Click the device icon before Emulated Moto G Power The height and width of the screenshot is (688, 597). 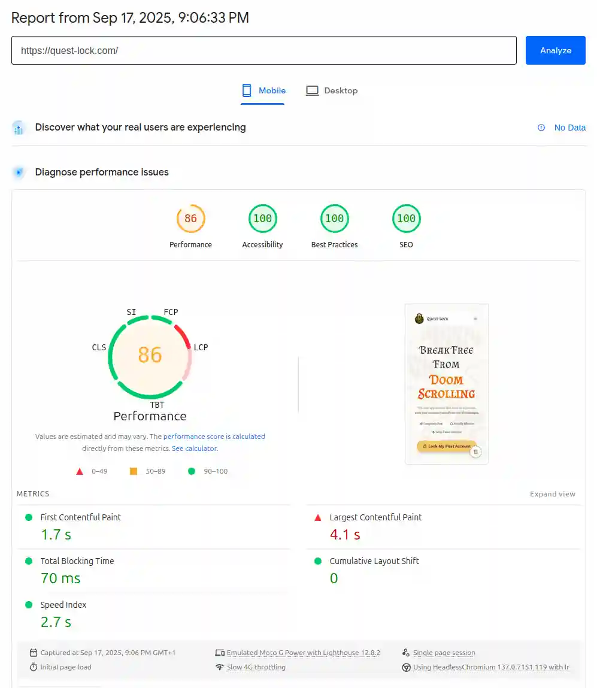tap(221, 653)
